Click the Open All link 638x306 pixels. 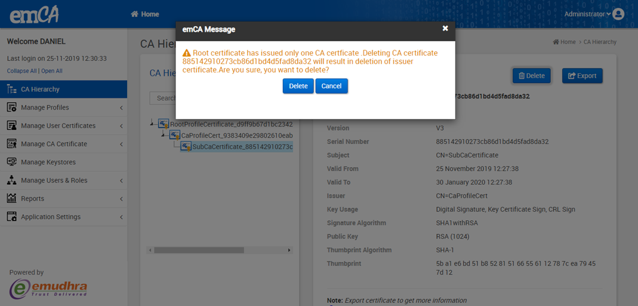coord(52,71)
